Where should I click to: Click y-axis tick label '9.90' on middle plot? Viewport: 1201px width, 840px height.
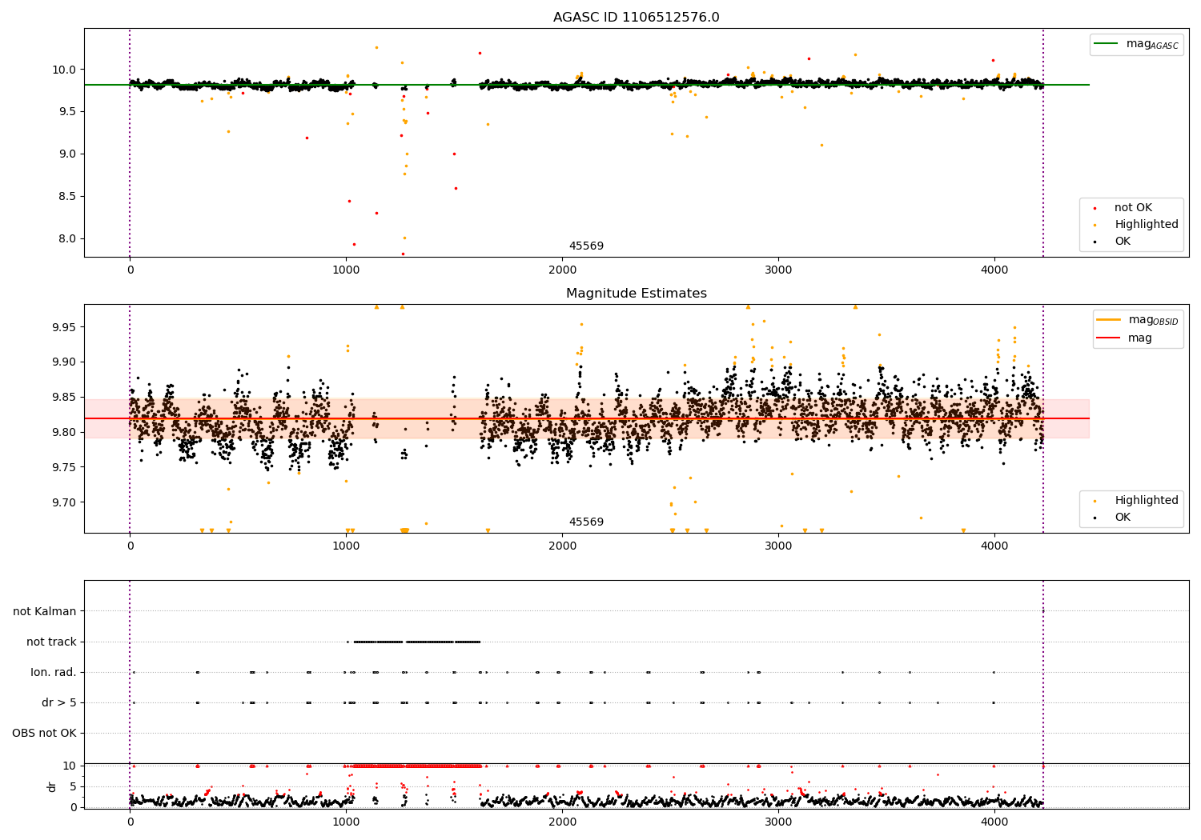[x=64, y=362]
